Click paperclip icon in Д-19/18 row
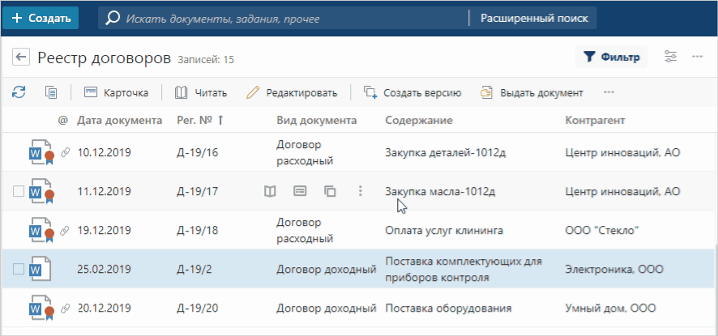 click(66, 231)
